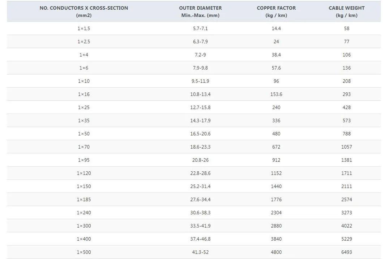This screenshot has height=259, width=383.
Task: Select the 1×185 cross-section cell
Action: (x=84, y=200)
